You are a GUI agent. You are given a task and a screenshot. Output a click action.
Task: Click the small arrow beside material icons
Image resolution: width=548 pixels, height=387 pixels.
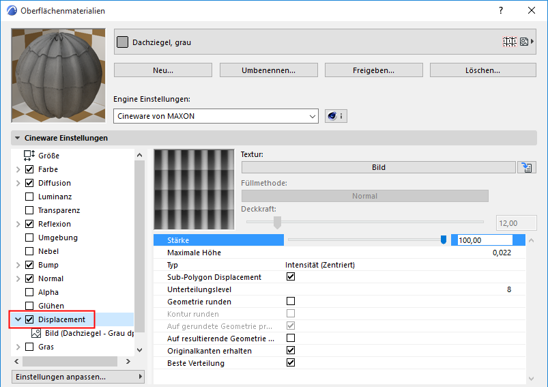point(532,42)
